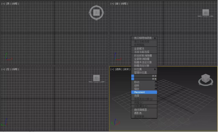This screenshot has width=218, height=132.
Task: Choose 全部取消隐藏 in context menu
Action: point(144,59)
